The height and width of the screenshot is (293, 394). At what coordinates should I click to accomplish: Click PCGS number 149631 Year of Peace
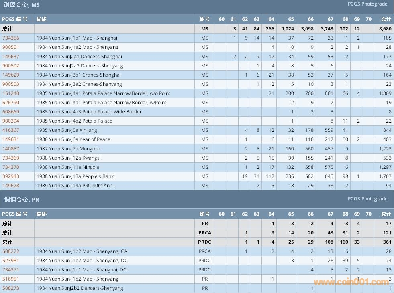(x=11, y=139)
